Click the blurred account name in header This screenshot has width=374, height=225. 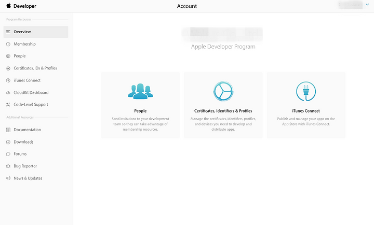[x=351, y=5]
